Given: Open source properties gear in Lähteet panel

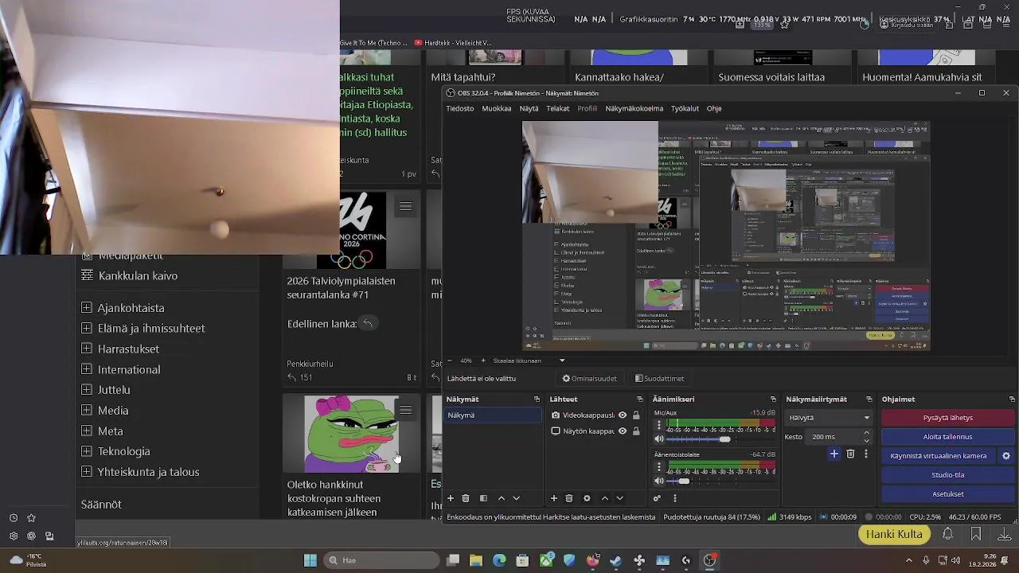Looking at the screenshot, I should click(x=587, y=498).
